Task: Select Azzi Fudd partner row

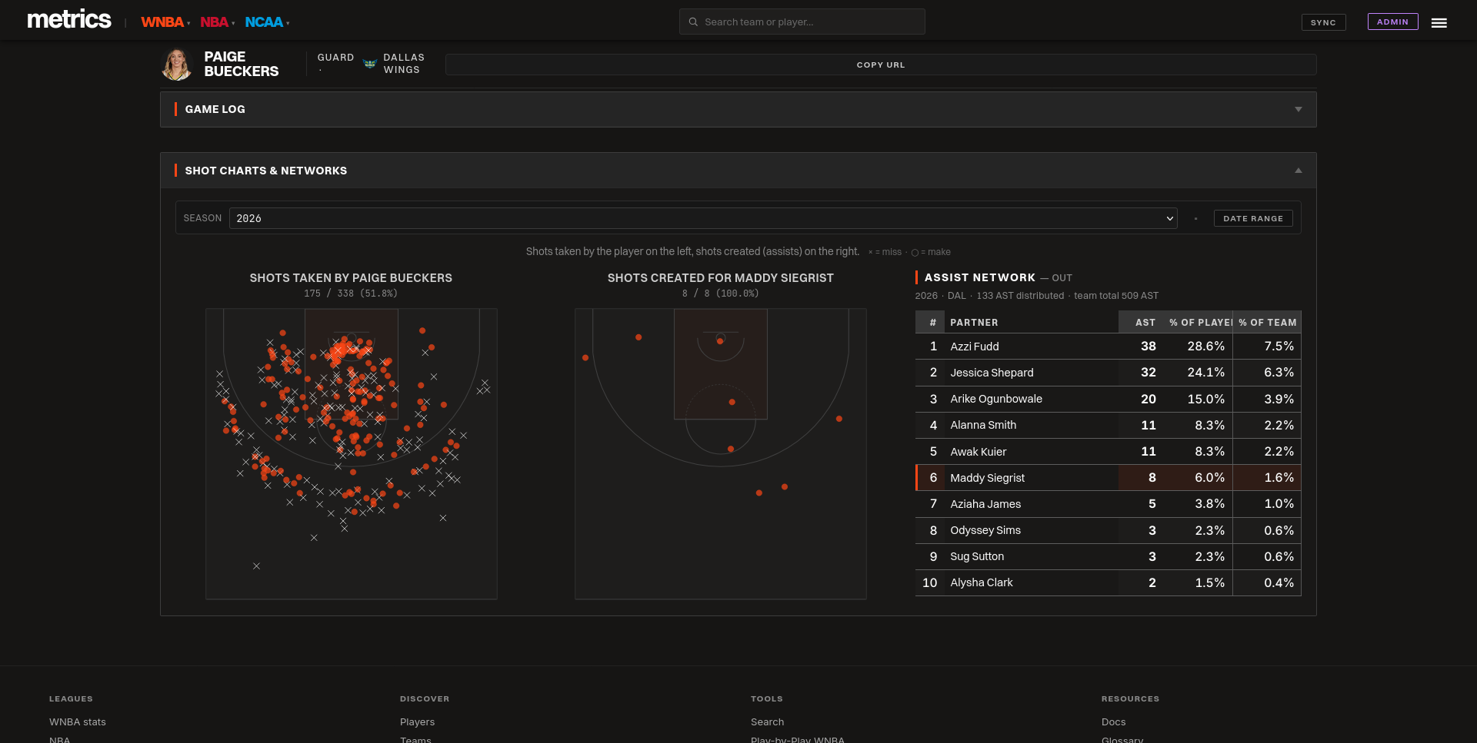Action: [1108, 347]
